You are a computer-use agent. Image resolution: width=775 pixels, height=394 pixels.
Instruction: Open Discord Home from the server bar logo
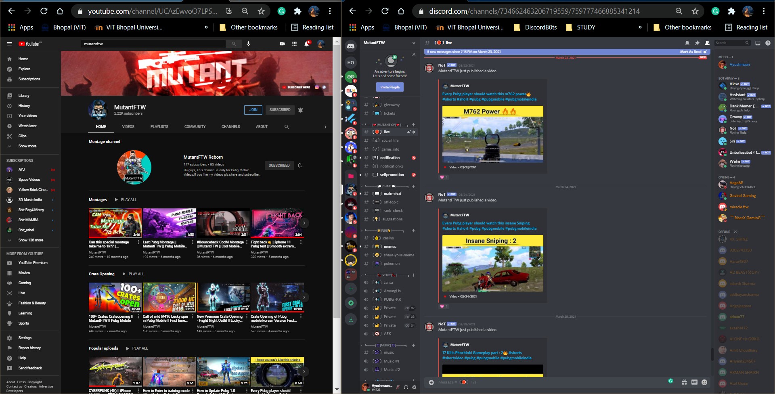[x=351, y=46]
